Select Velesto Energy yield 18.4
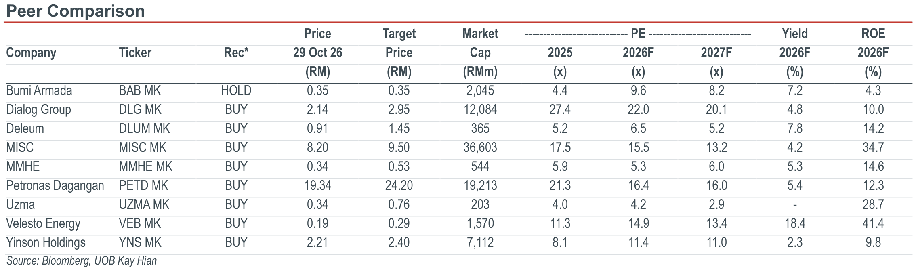 [x=795, y=223]
